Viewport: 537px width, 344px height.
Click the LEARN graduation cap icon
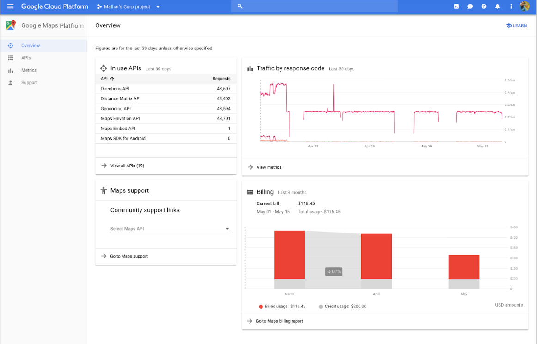[x=508, y=25]
